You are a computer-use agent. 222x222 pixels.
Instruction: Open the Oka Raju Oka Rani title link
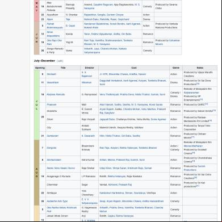coord(55,42)
